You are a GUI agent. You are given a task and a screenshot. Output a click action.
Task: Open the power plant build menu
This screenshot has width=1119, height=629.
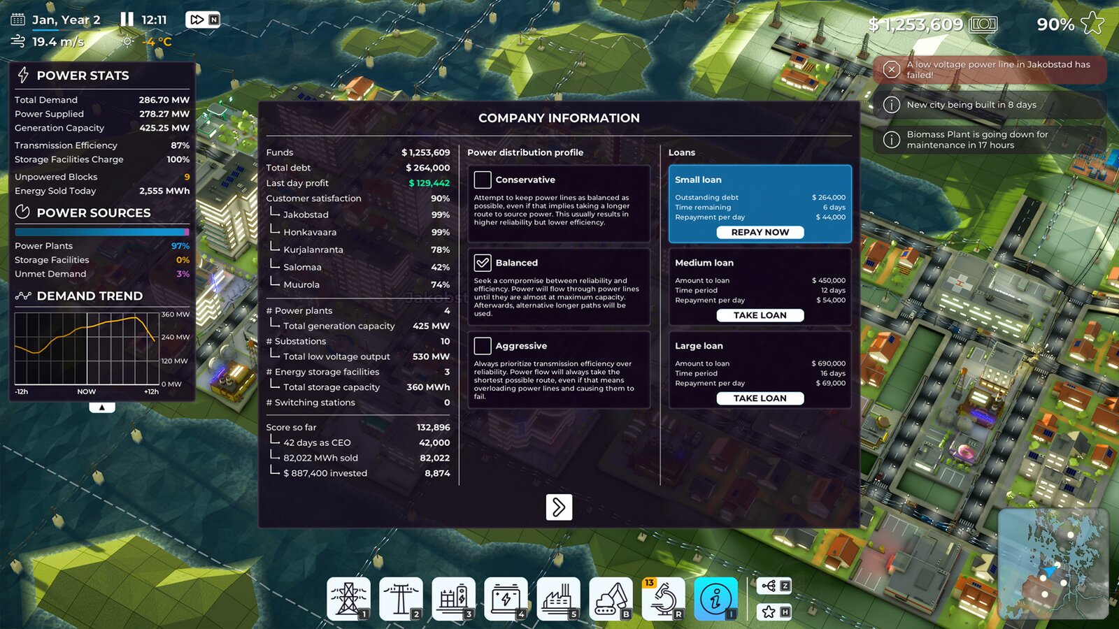(x=558, y=598)
